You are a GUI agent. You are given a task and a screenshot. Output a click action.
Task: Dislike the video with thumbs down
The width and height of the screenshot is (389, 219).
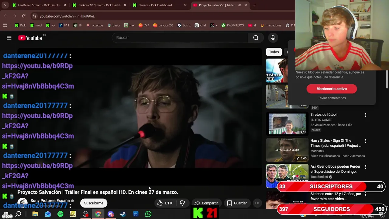click(182, 203)
